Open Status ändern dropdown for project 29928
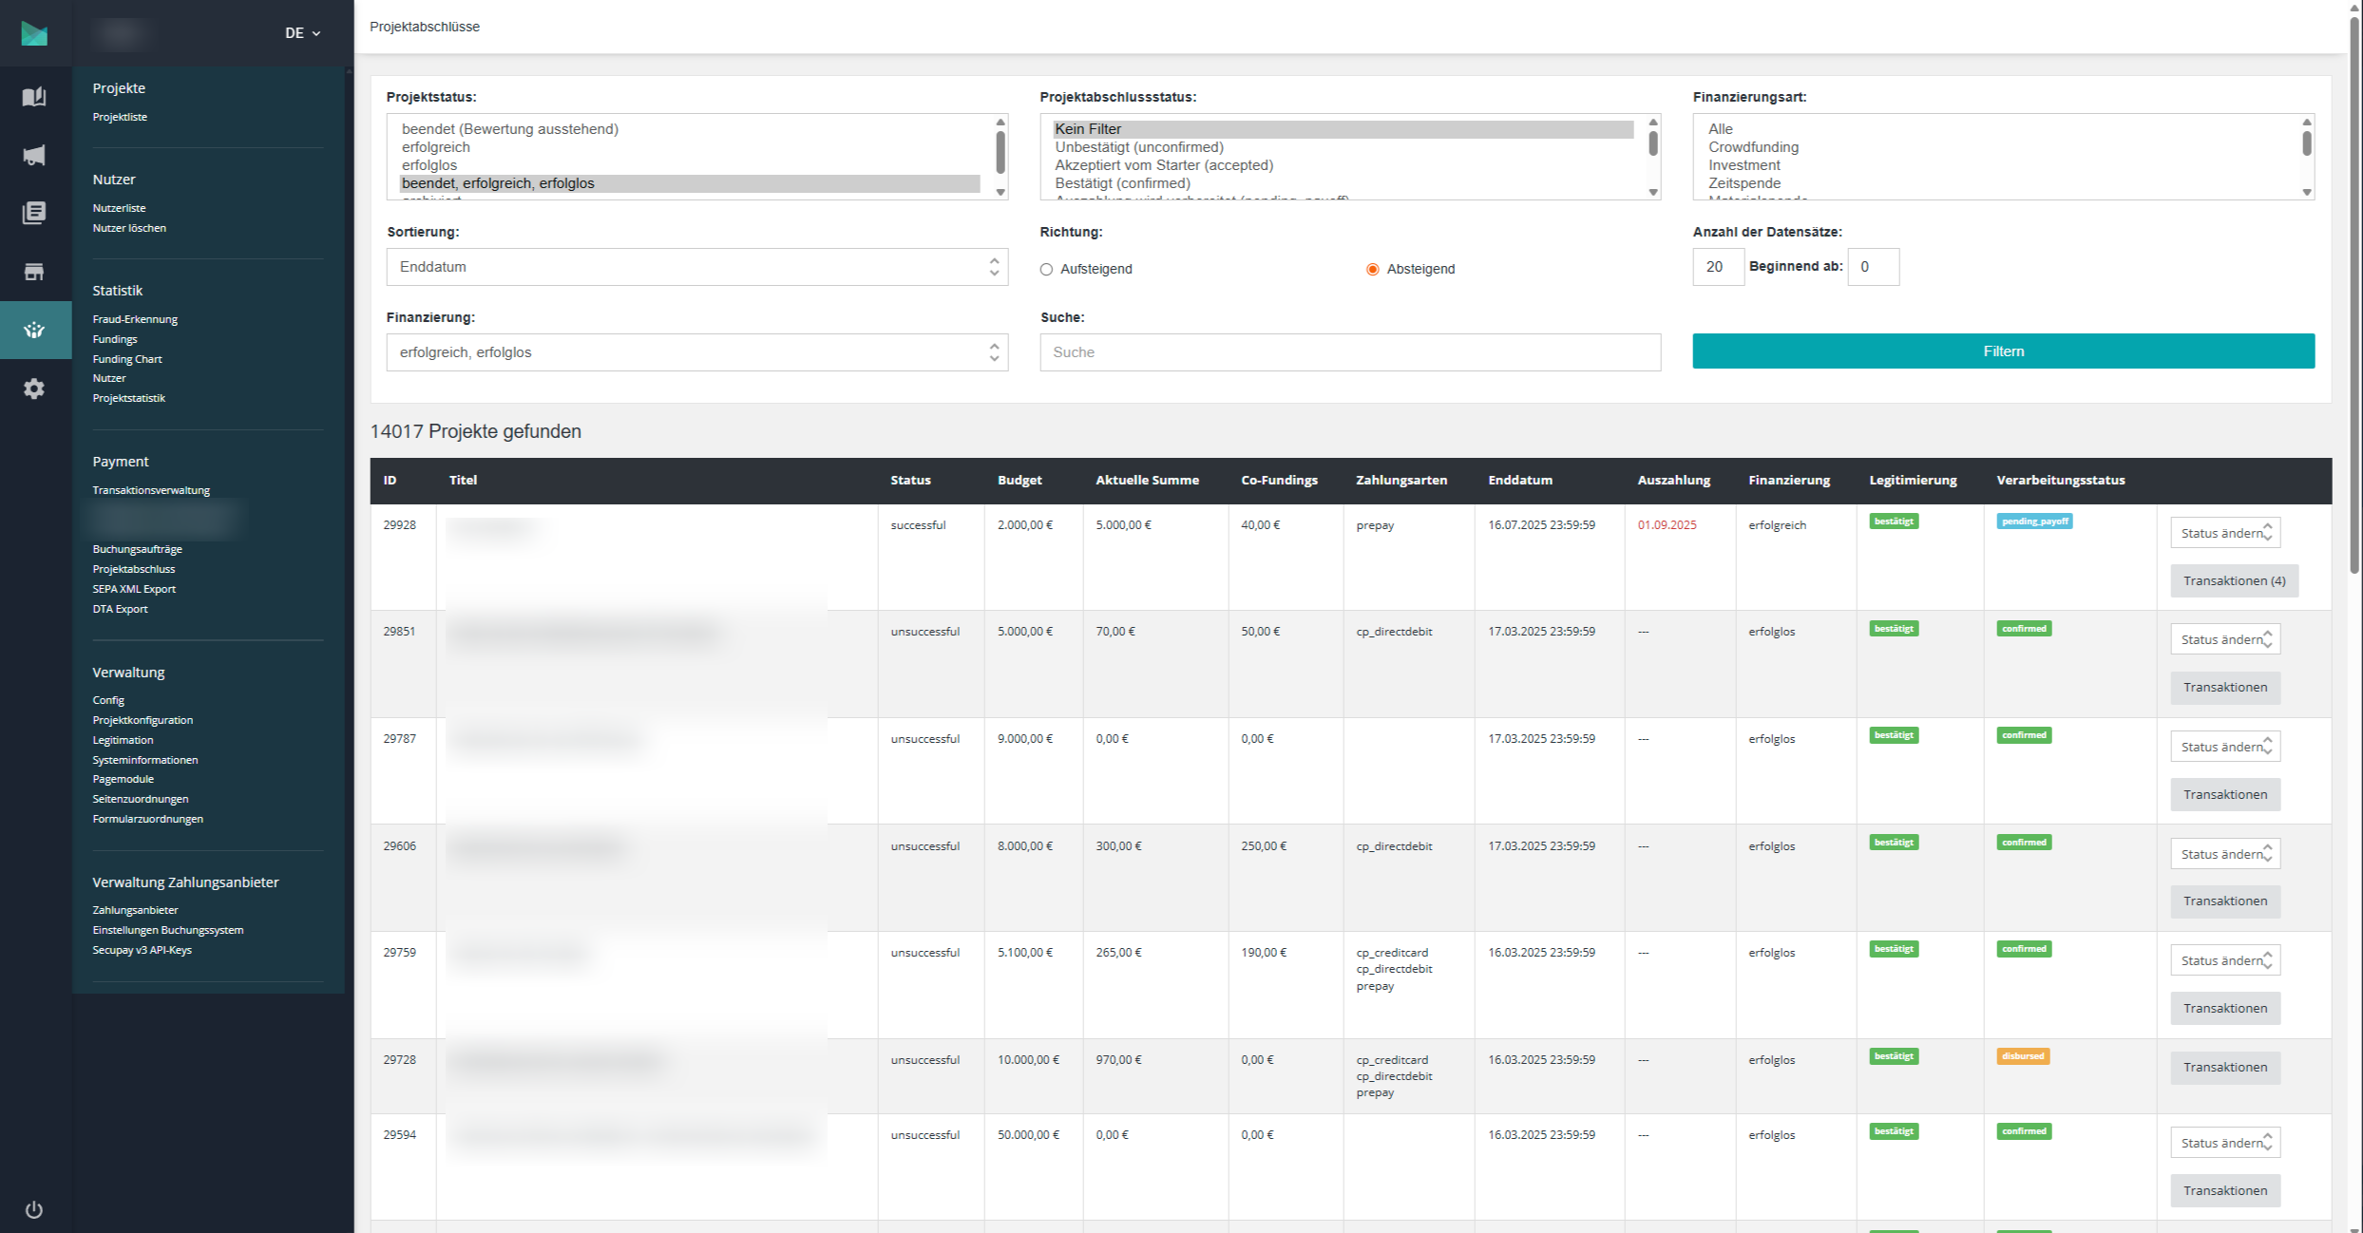 [2224, 533]
